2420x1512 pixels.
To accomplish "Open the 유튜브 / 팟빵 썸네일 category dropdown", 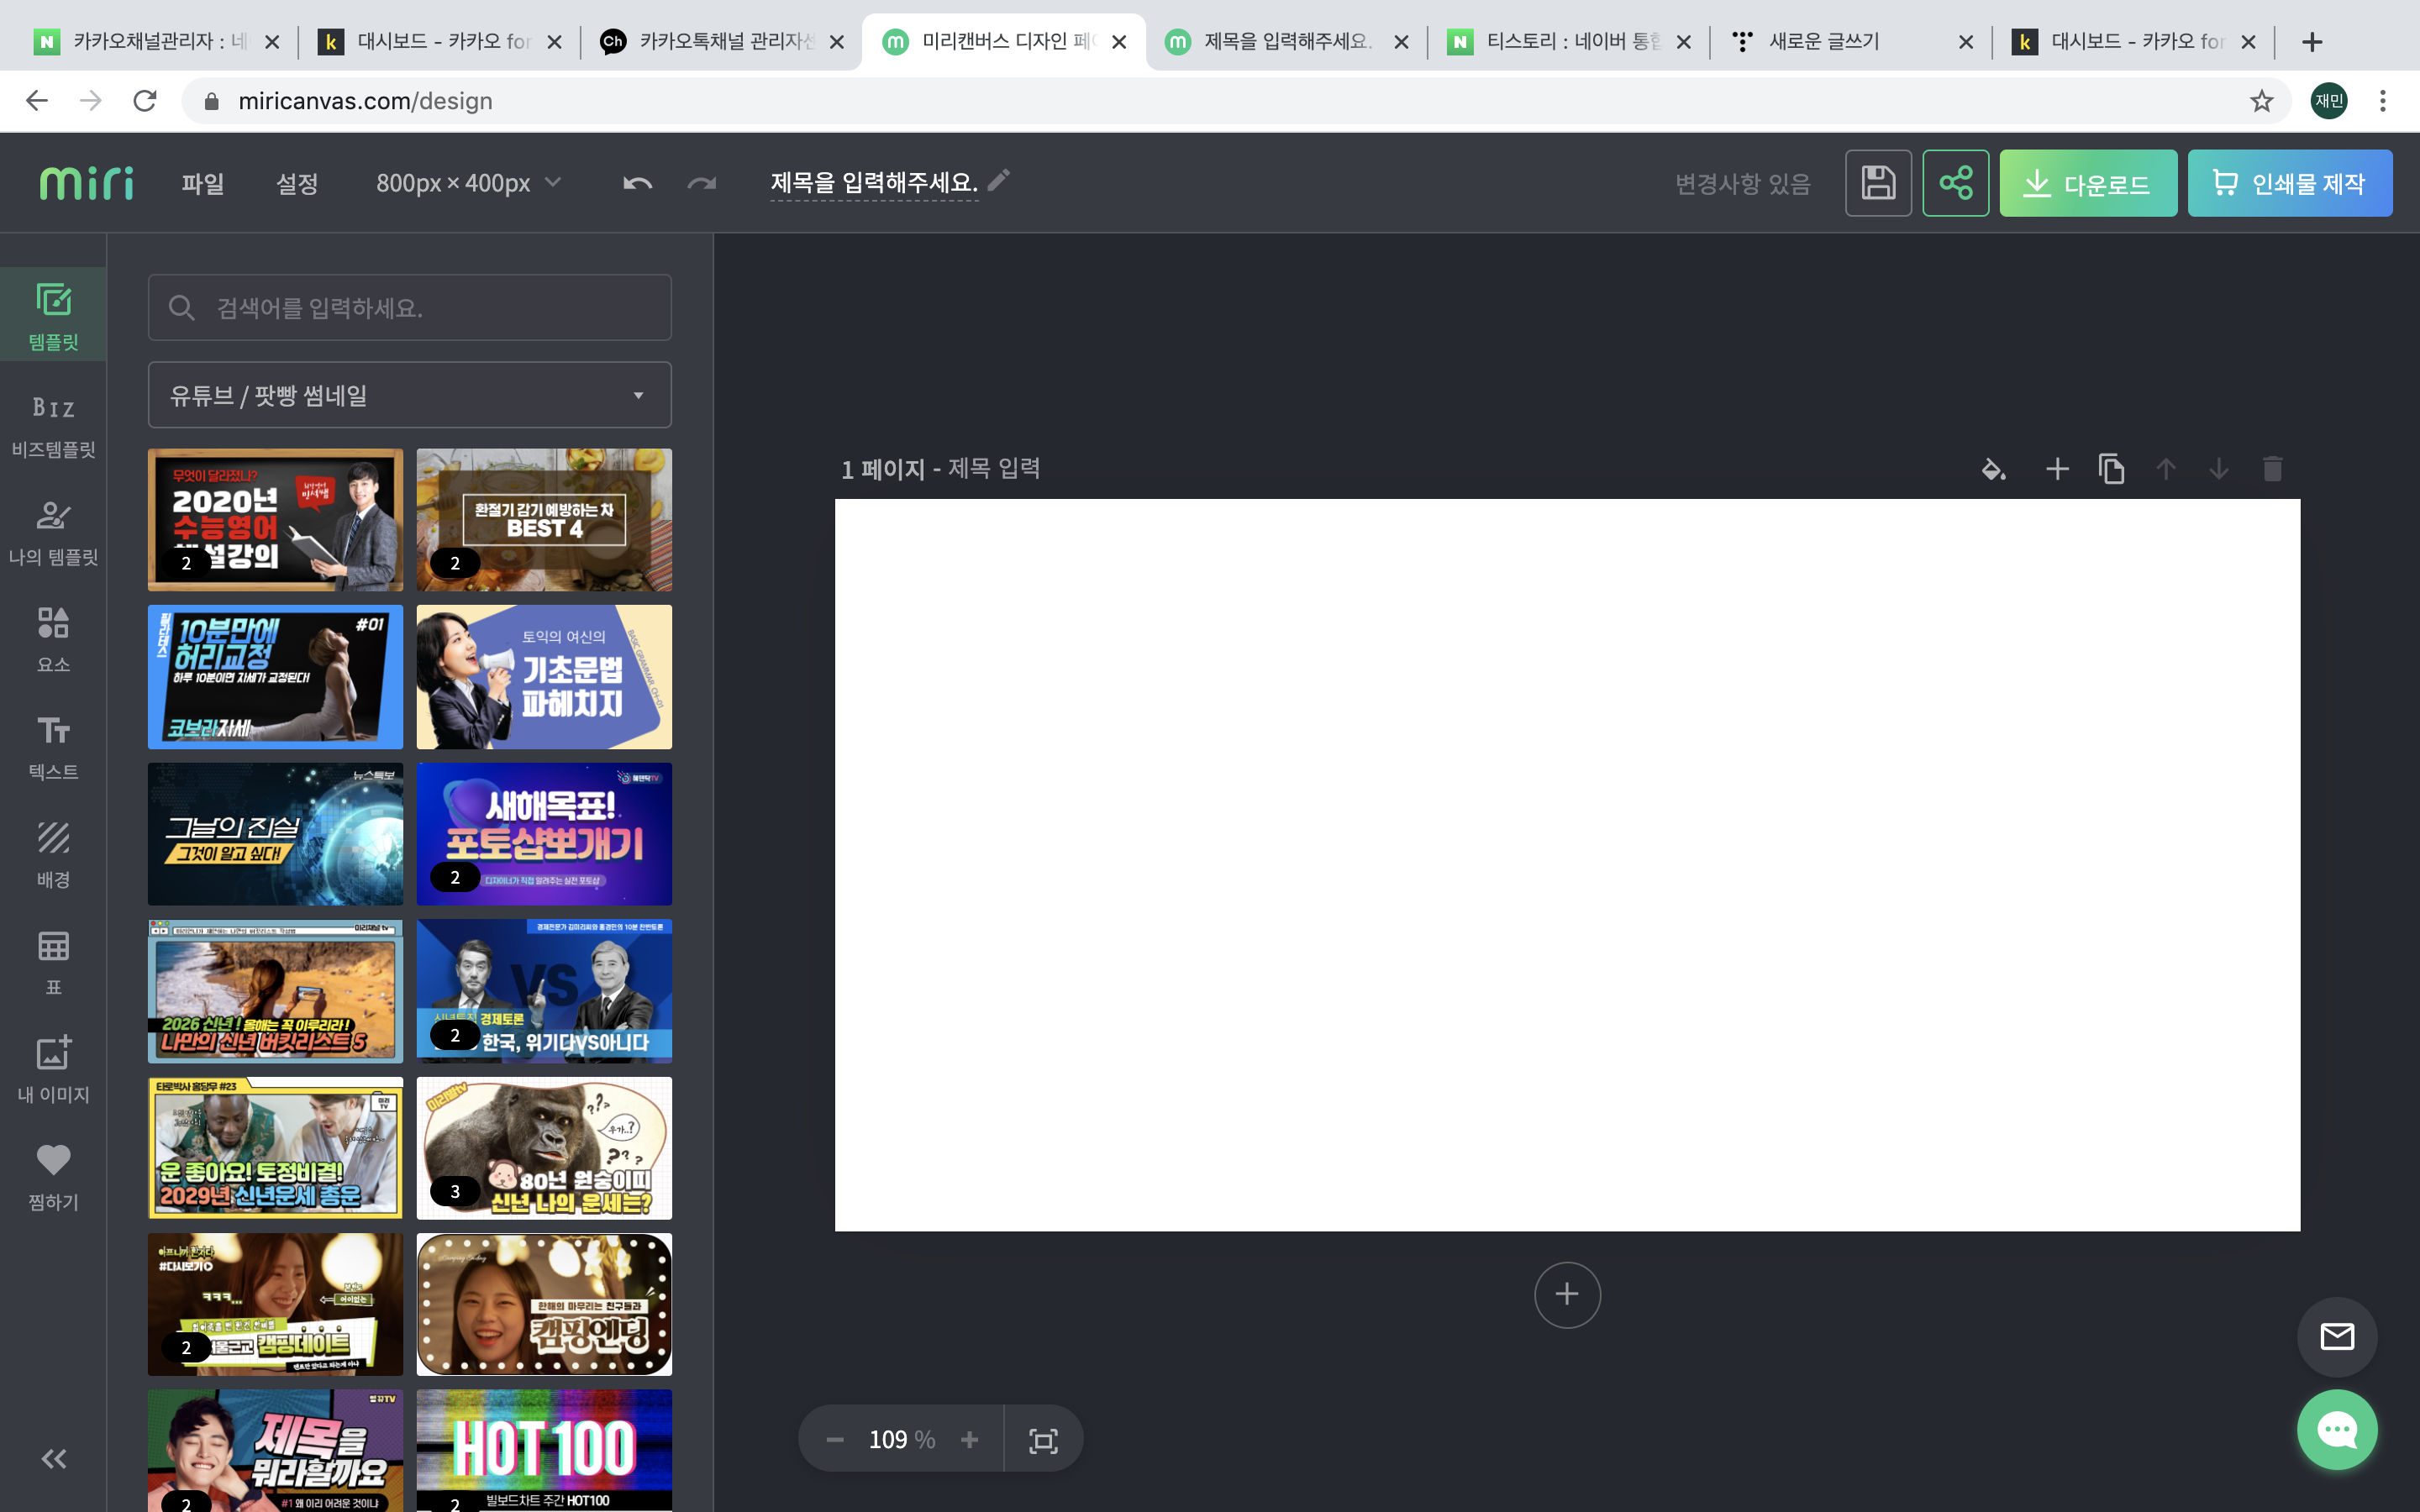I will coord(409,395).
